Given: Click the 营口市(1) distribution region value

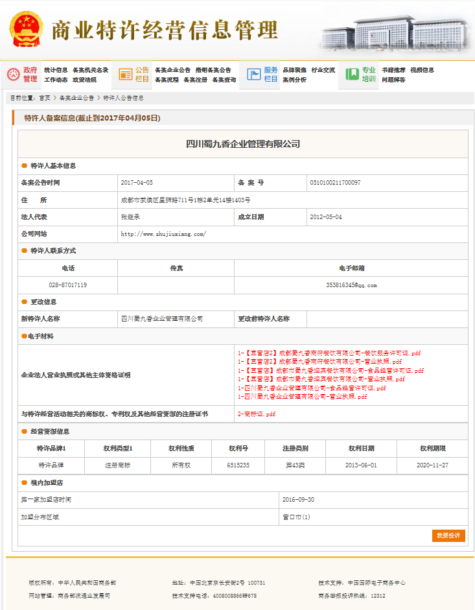Looking at the screenshot, I should pyautogui.click(x=296, y=517).
